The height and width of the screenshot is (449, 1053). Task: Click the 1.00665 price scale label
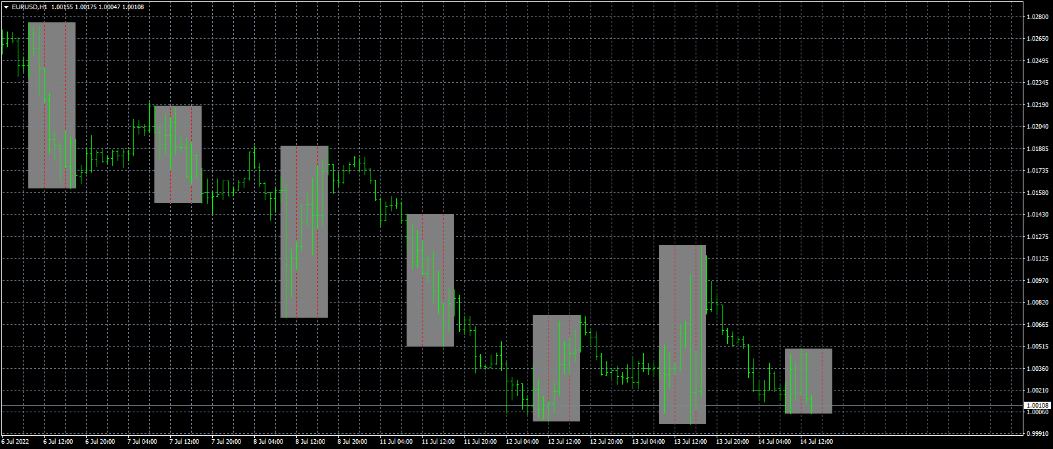pos(1038,324)
